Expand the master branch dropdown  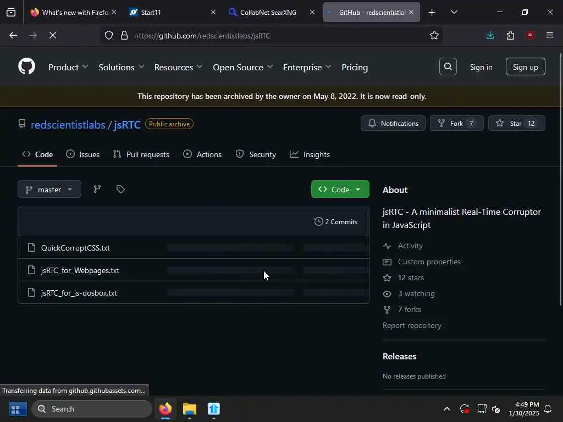click(x=49, y=189)
